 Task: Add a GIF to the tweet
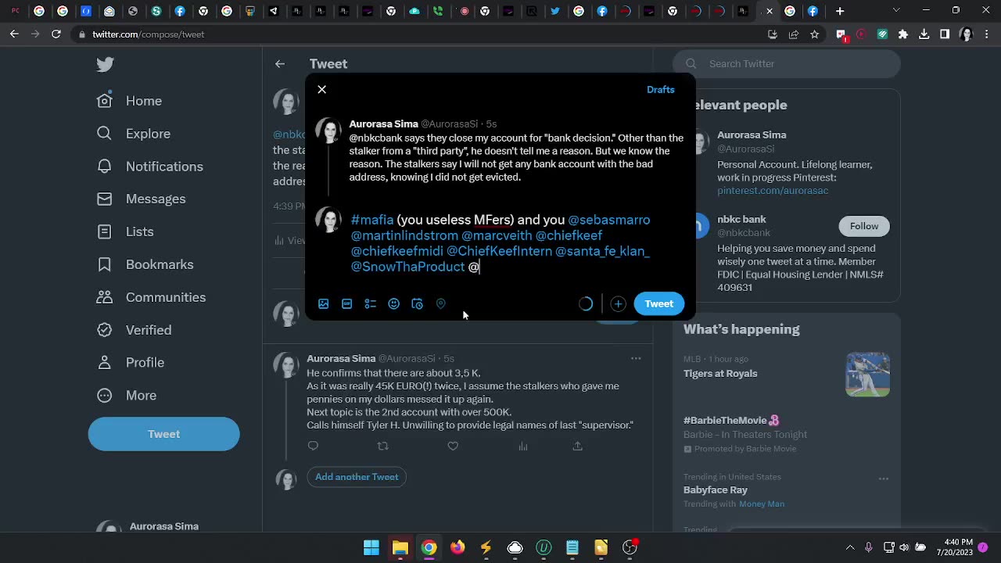click(x=347, y=304)
